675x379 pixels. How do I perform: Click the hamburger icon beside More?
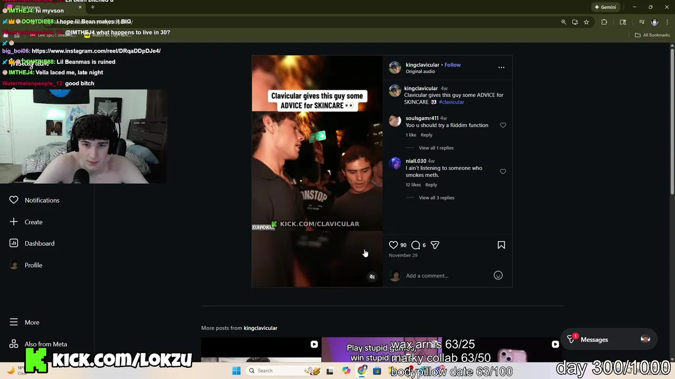(14, 322)
